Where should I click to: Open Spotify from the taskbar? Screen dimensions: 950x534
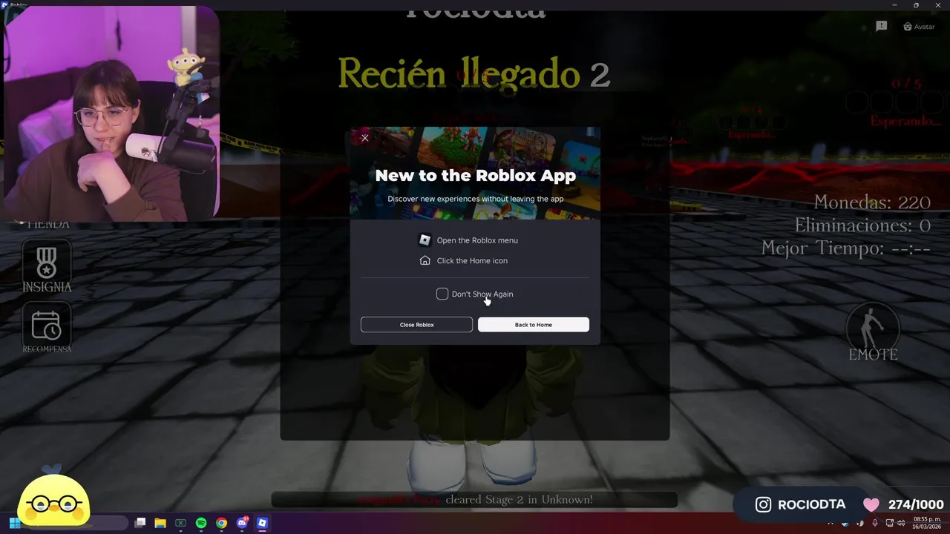[201, 523]
